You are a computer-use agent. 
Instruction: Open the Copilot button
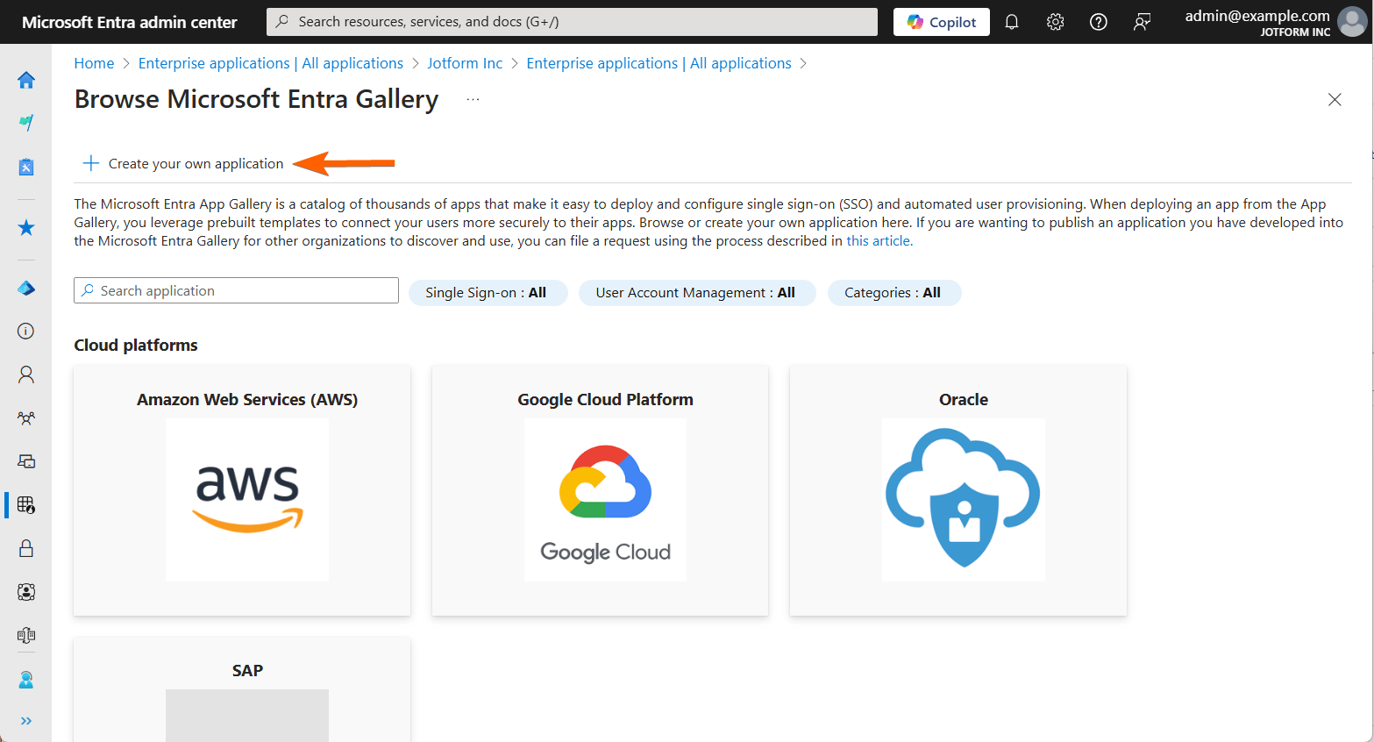pyautogui.click(x=941, y=22)
